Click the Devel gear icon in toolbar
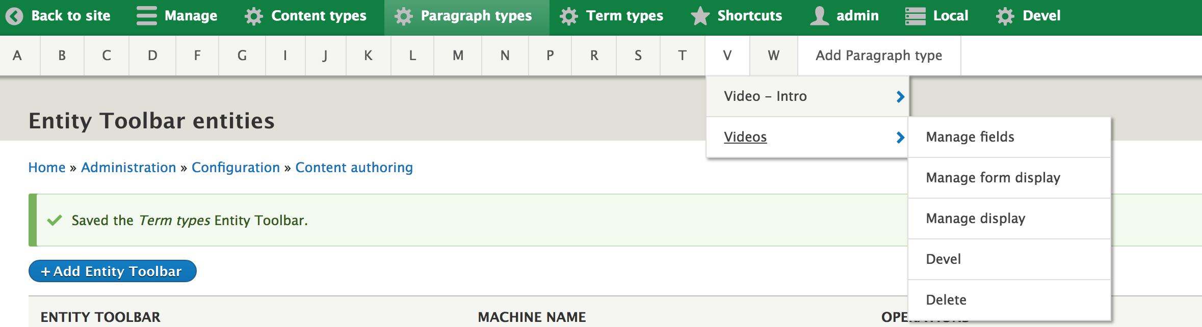1202x327 pixels. pos(1005,16)
